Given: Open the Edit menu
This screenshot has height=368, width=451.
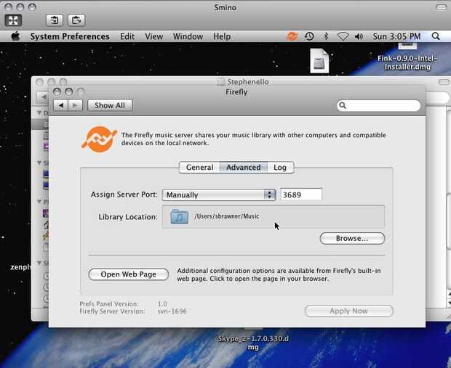Looking at the screenshot, I should pyautogui.click(x=127, y=36).
